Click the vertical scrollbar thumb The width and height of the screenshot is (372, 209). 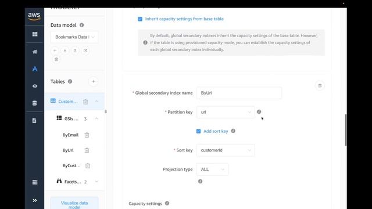346,130
